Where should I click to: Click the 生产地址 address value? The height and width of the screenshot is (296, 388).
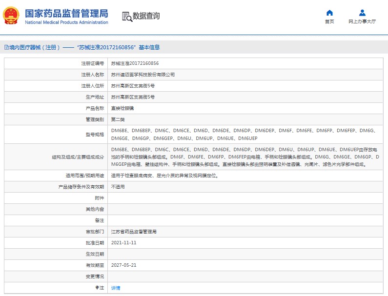point(133,97)
